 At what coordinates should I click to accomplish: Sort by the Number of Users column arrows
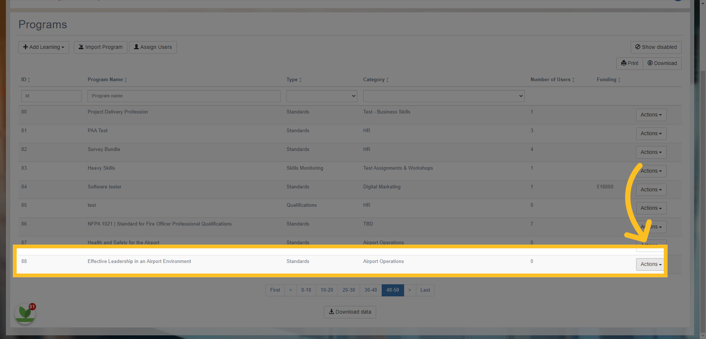(573, 80)
